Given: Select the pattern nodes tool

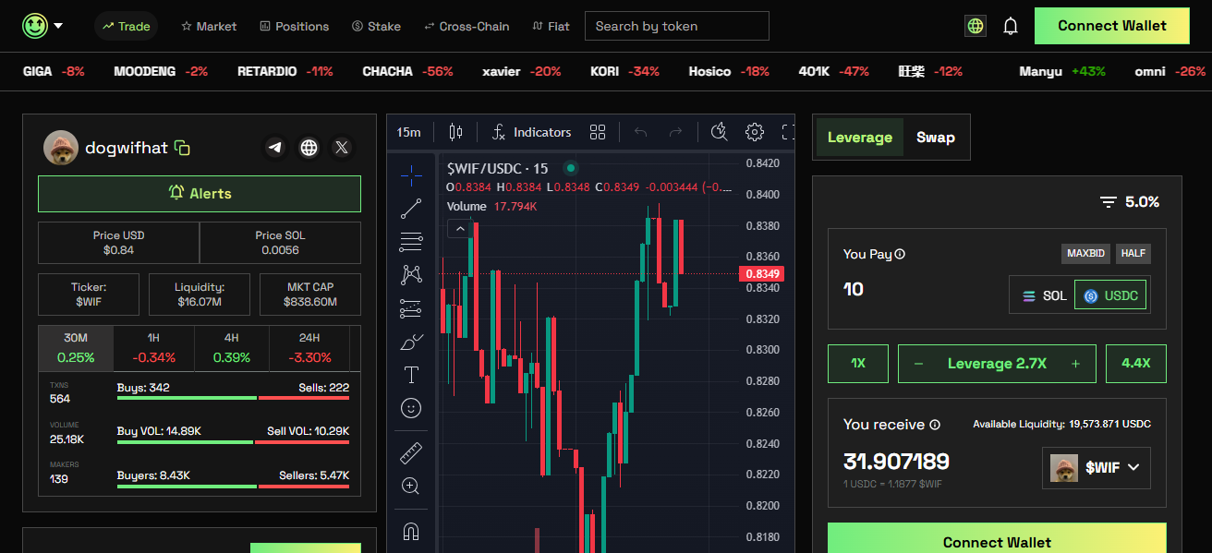Looking at the screenshot, I should point(411,275).
